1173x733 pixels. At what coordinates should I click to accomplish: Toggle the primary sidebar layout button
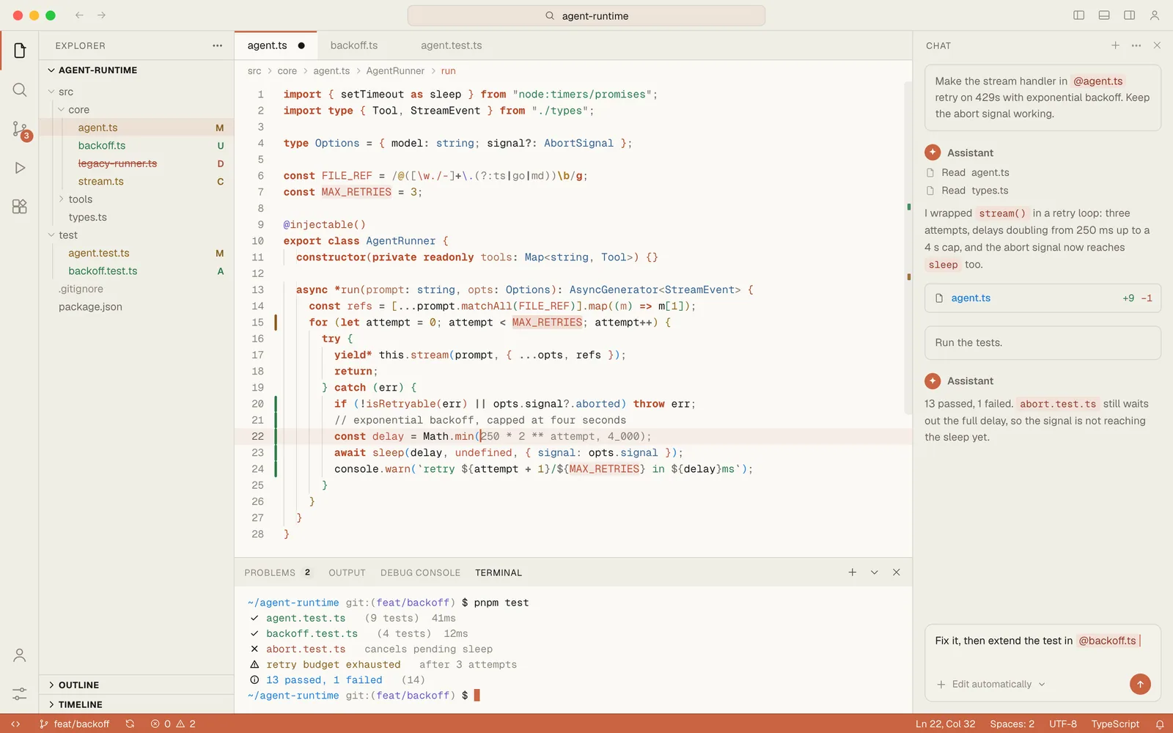[1079, 15]
